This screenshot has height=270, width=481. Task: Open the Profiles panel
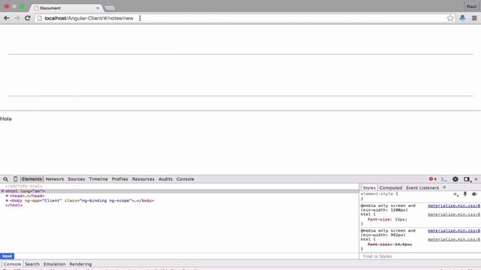click(119, 179)
